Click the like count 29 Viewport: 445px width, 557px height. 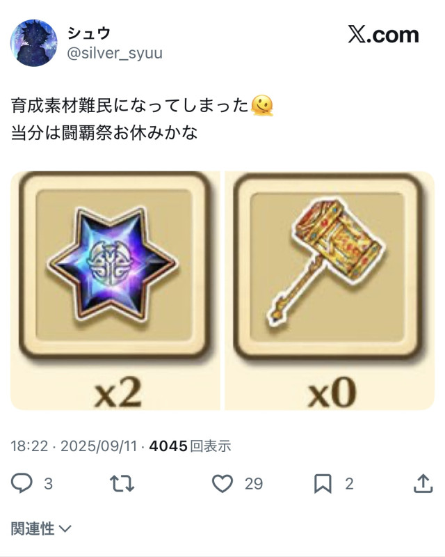(x=254, y=484)
